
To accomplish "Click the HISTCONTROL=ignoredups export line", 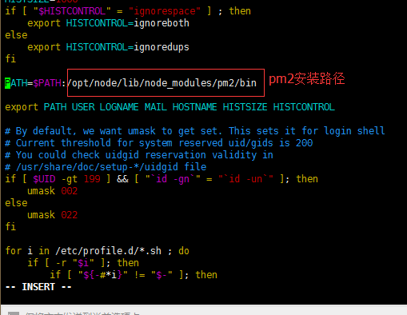I will [108, 47].
